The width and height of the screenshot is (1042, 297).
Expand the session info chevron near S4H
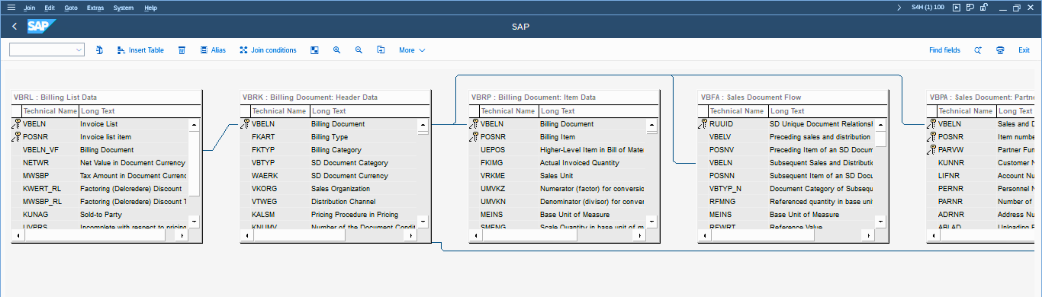tap(899, 7)
